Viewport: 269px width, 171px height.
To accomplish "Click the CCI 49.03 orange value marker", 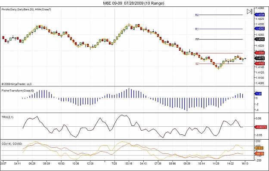I will [x=259, y=148].
